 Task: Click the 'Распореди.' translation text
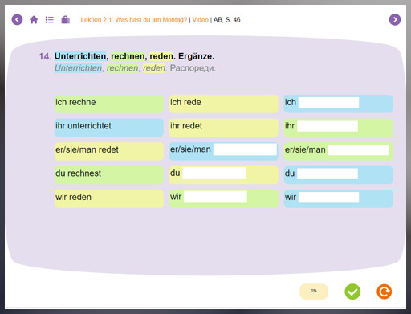[x=193, y=68]
